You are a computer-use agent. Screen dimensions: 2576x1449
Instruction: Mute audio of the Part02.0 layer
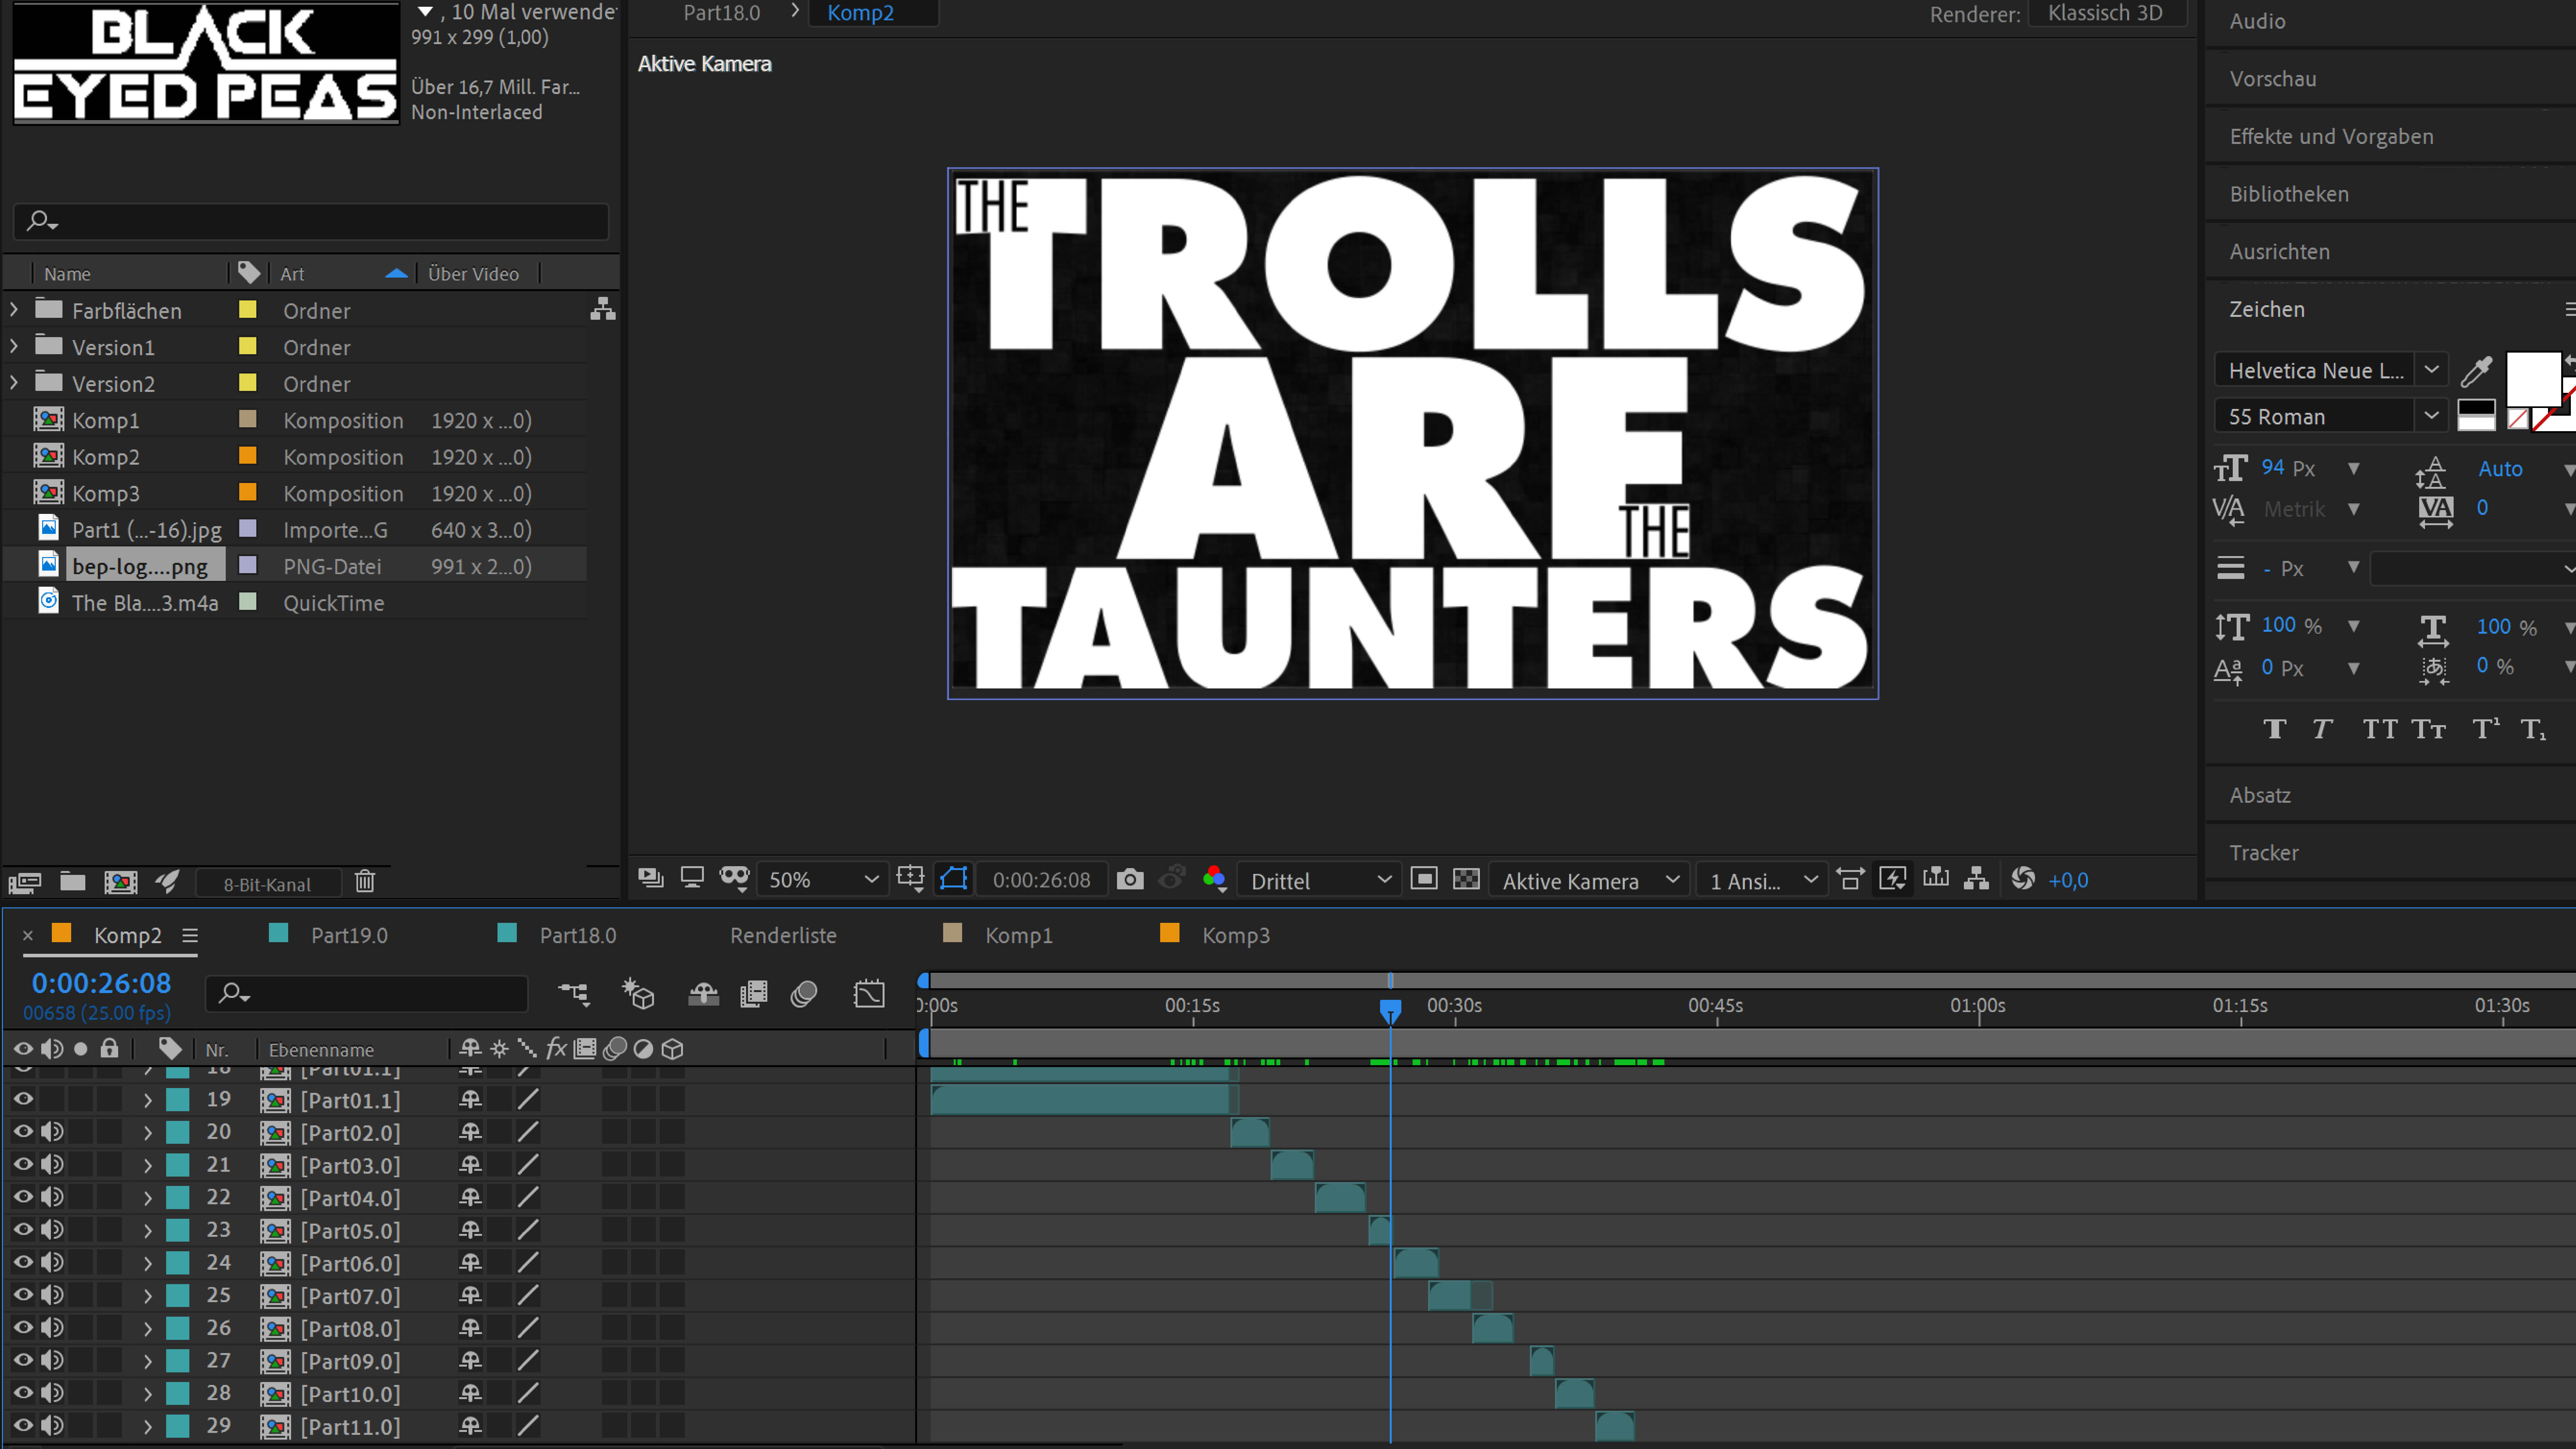point(52,1132)
